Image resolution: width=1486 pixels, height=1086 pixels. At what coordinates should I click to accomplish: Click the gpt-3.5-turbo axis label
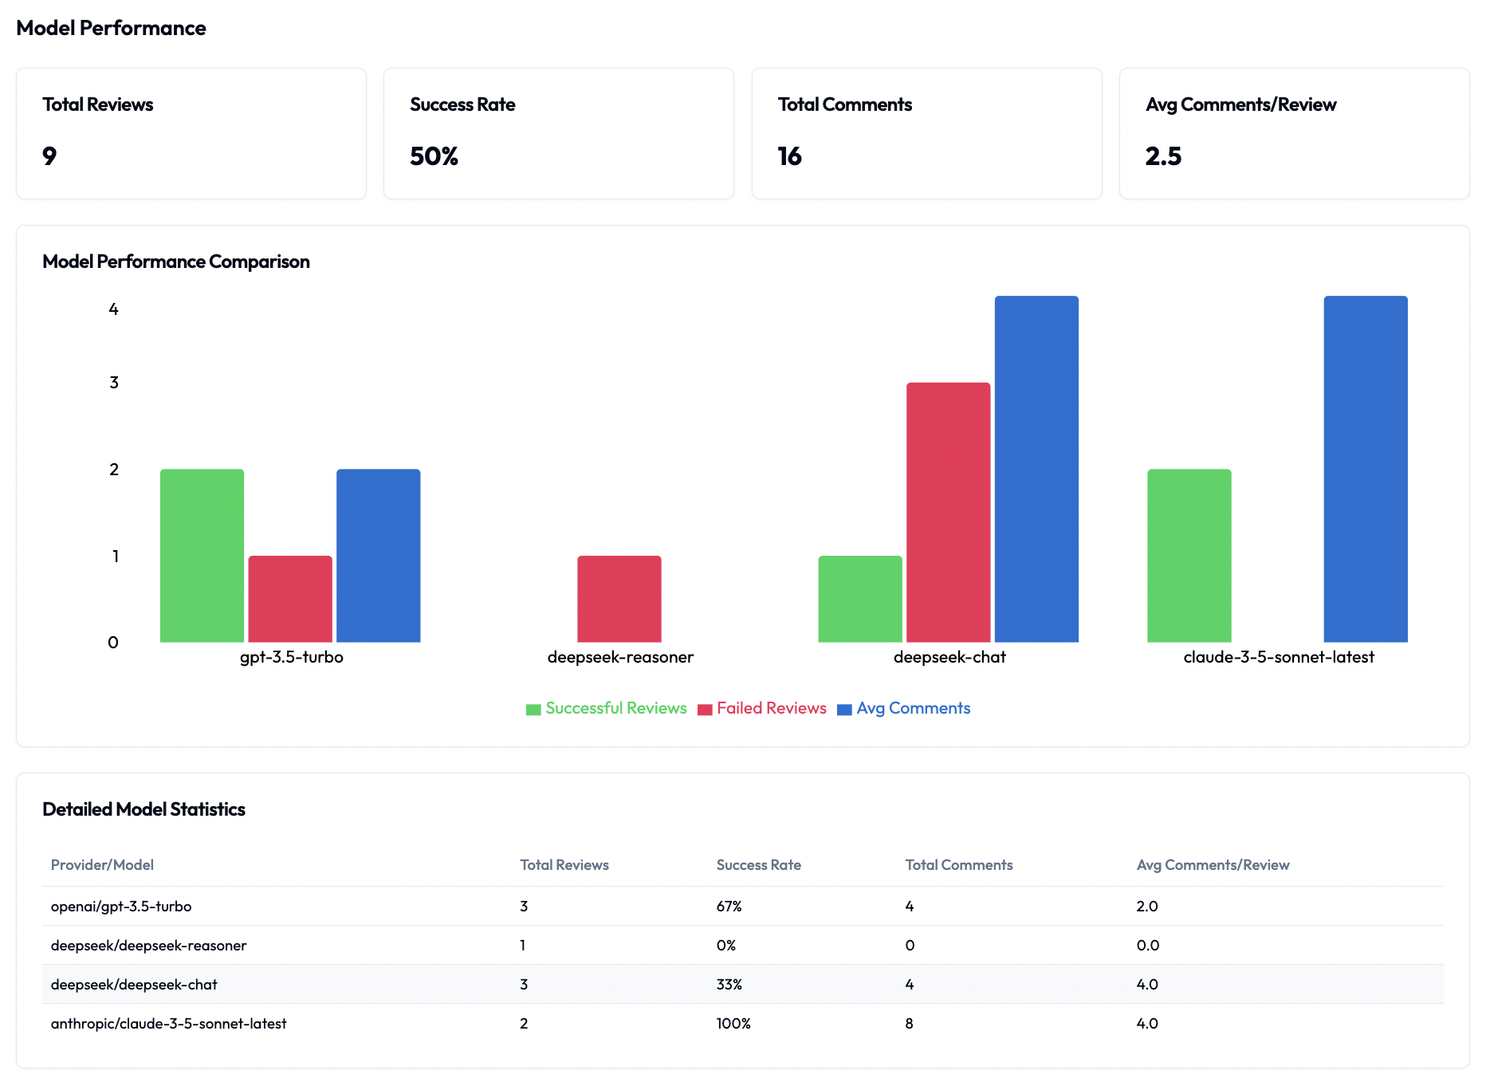tap(292, 657)
